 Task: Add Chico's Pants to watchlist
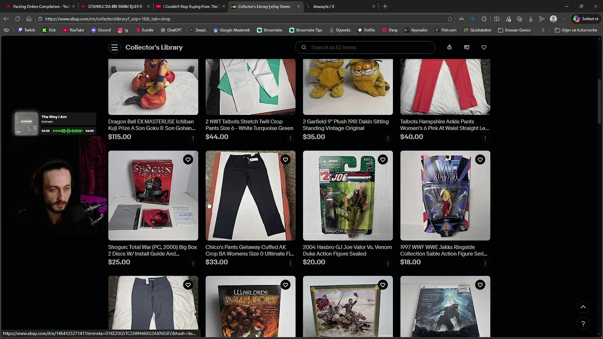(285, 160)
